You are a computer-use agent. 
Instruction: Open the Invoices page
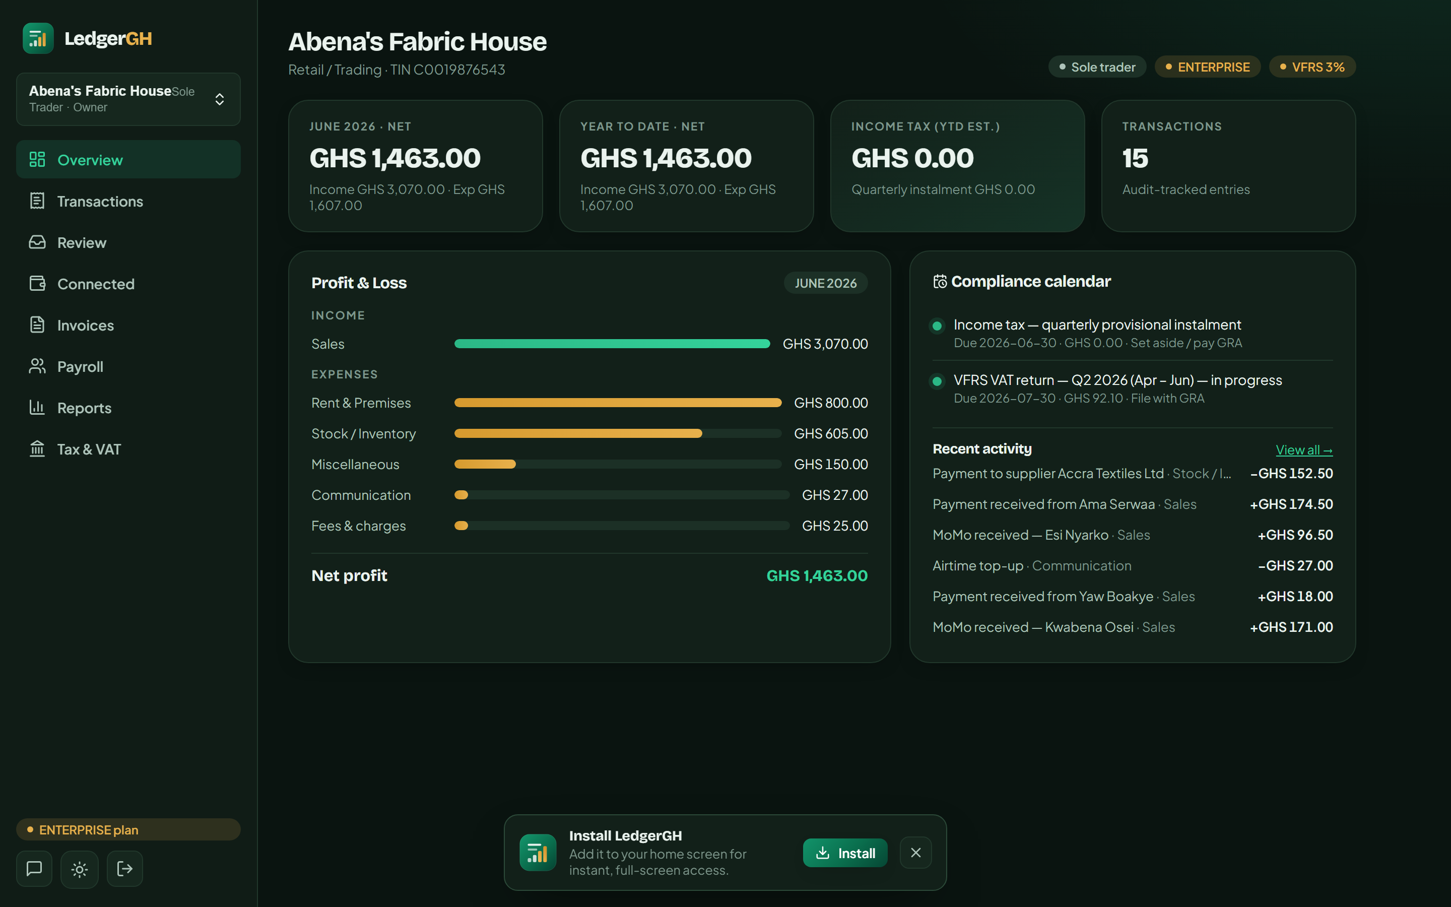tap(128, 325)
